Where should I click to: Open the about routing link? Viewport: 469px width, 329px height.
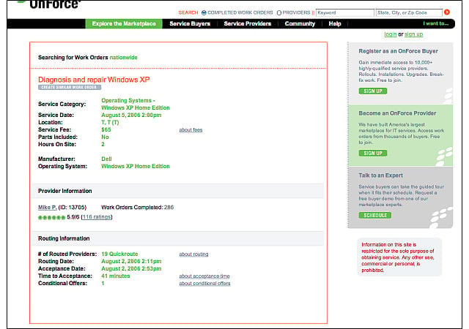point(193,254)
